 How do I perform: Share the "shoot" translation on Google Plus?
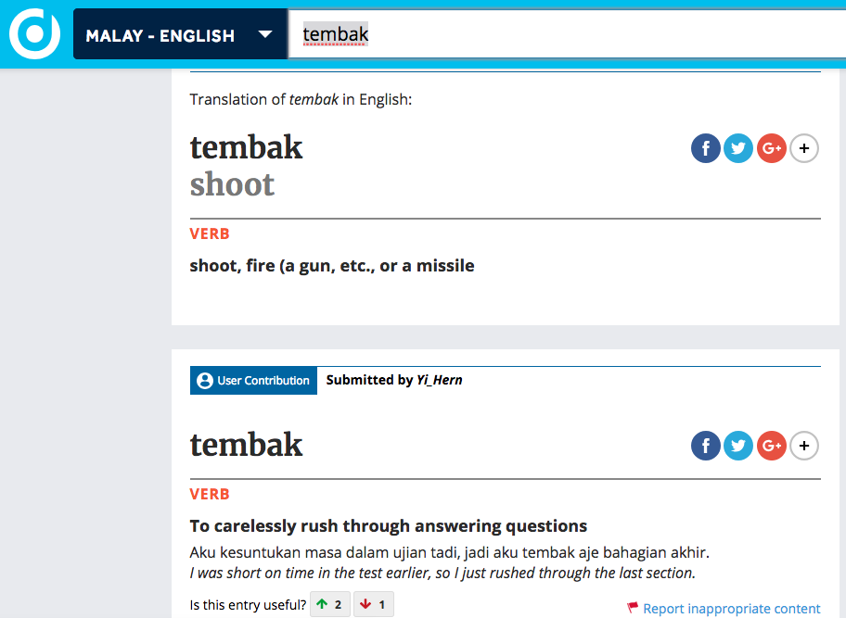click(771, 147)
